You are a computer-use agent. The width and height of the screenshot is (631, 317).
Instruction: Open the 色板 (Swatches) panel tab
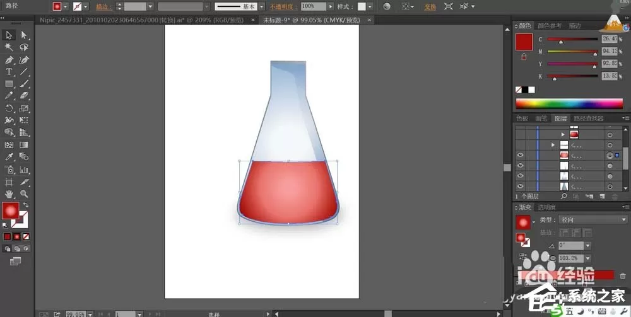[x=522, y=118]
